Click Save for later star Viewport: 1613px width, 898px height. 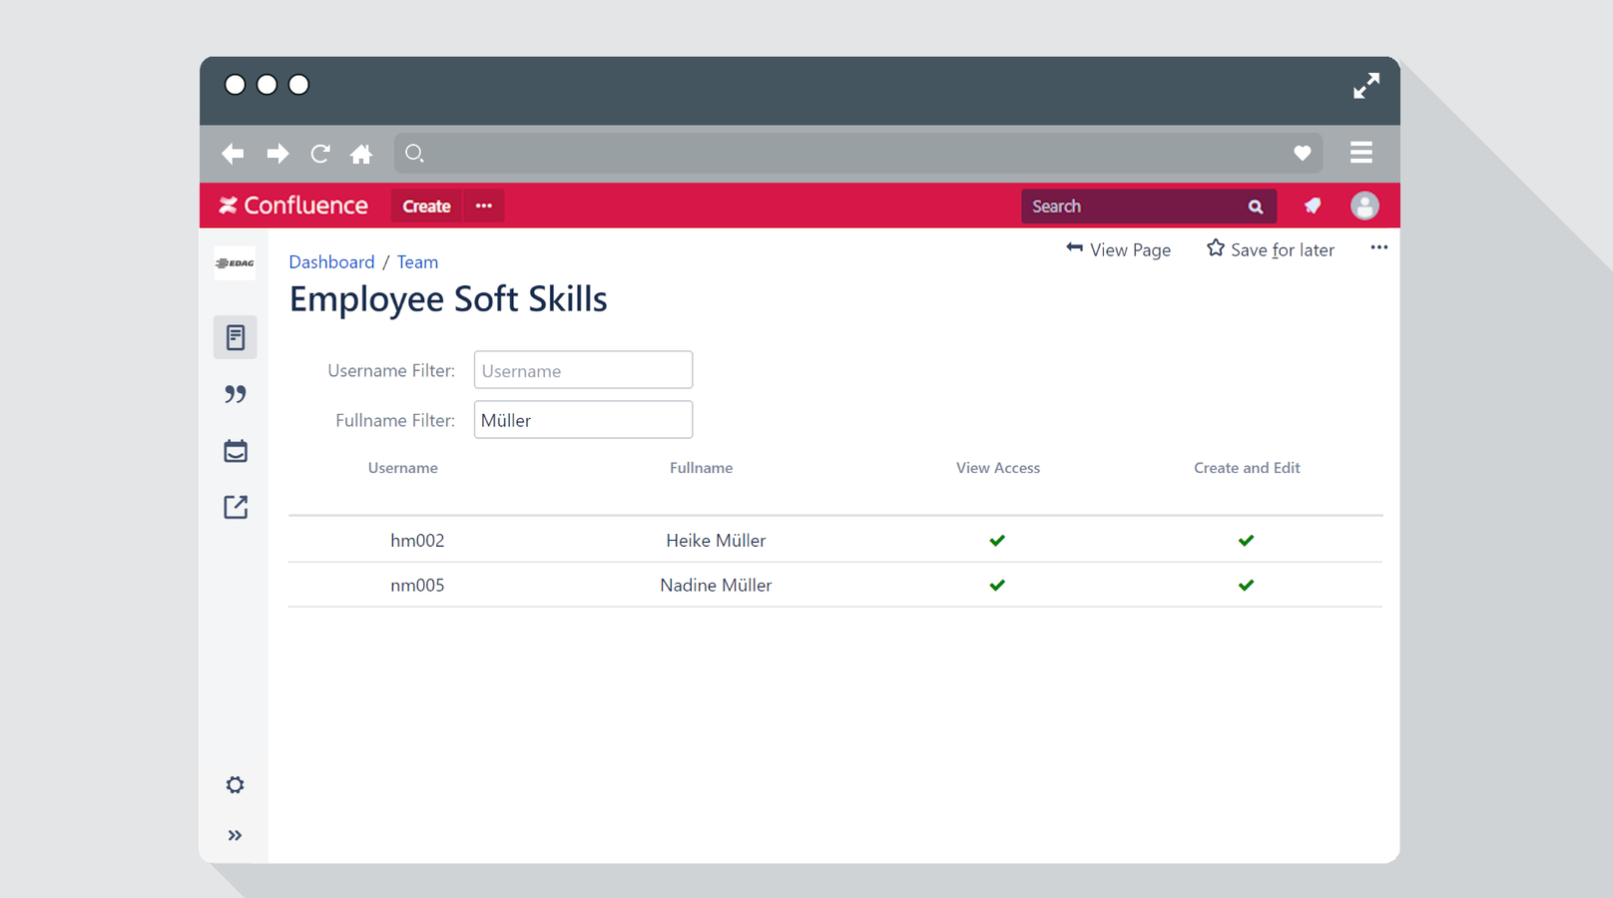coord(1270,249)
